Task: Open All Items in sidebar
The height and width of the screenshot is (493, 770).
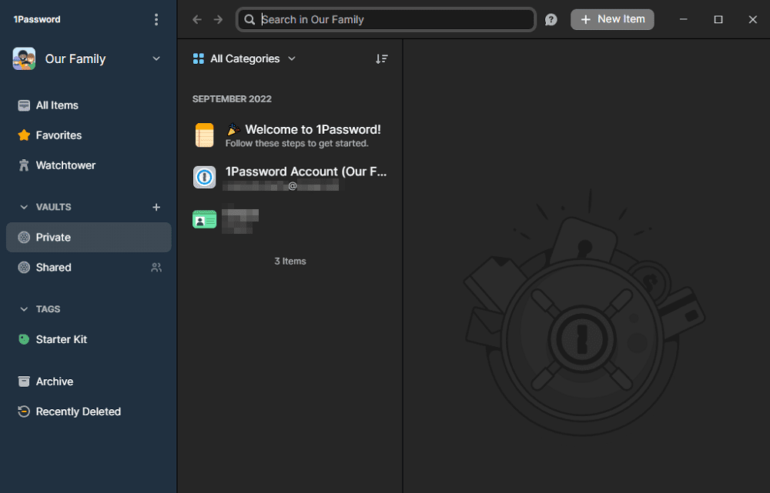Action: click(x=89, y=105)
